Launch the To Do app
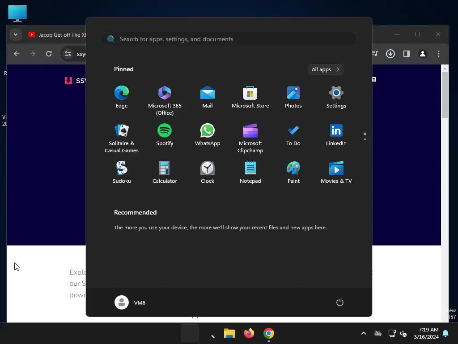Viewport: 458px width, 344px height. pyautogui.click(x=293, y=135)
